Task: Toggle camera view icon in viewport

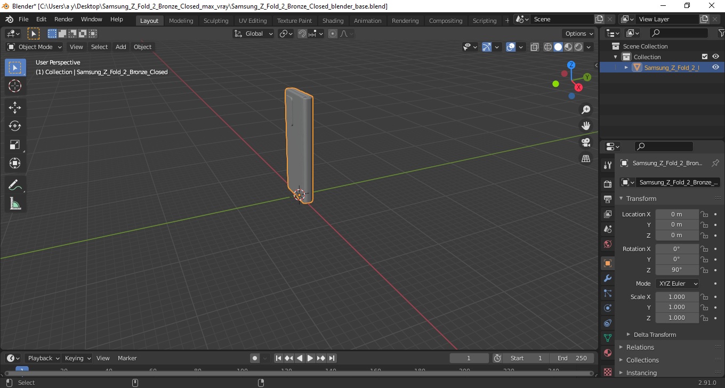Action: (586, 142)
